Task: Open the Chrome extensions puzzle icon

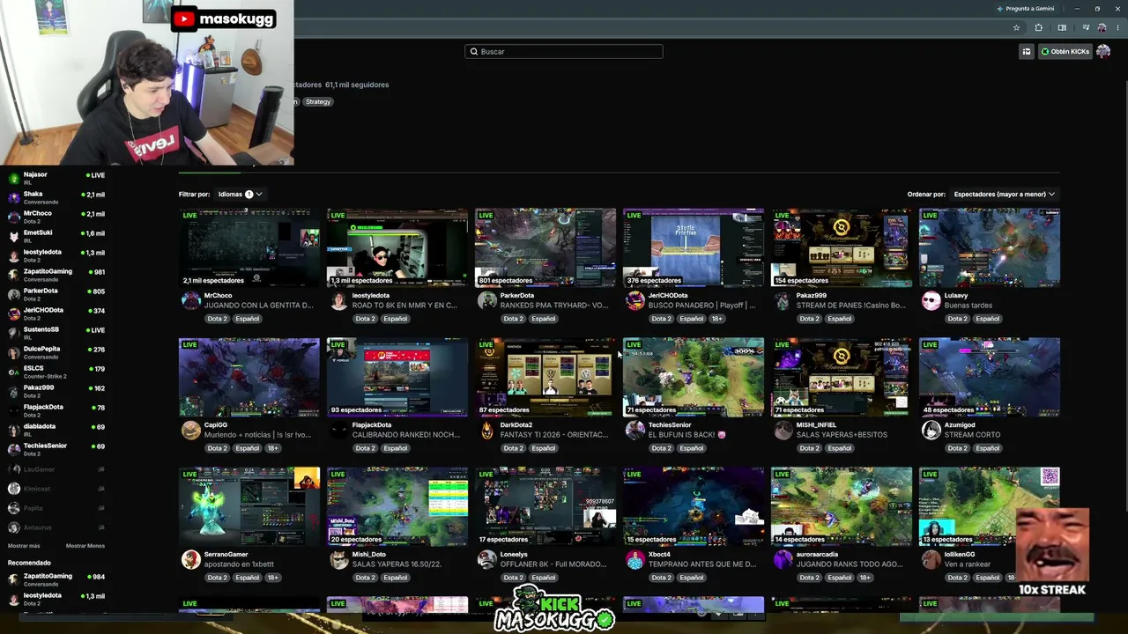Action: click(x=1038, y=28)
